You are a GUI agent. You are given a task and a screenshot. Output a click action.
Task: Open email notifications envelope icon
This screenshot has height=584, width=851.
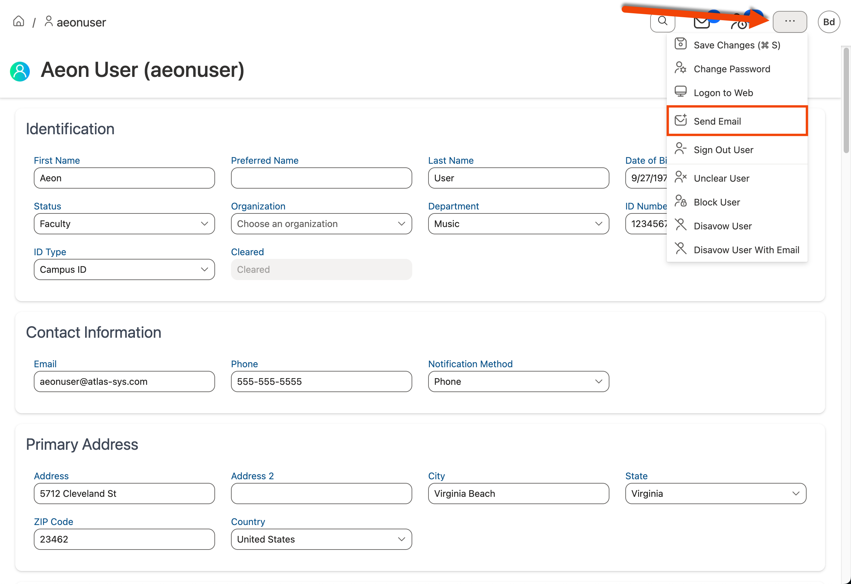pyautogui.click(x=702, y=22)
